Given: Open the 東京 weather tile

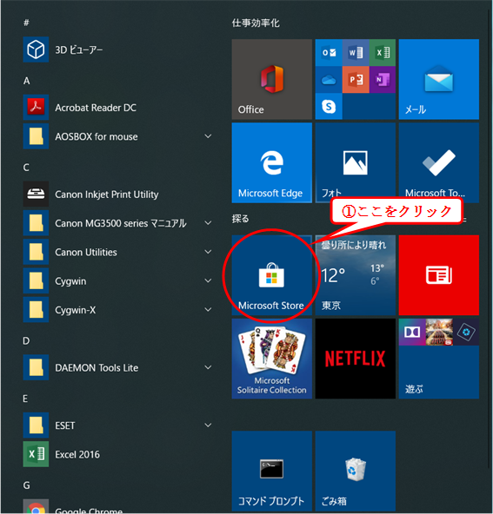Looking at the screenshot, I should 356,275.
